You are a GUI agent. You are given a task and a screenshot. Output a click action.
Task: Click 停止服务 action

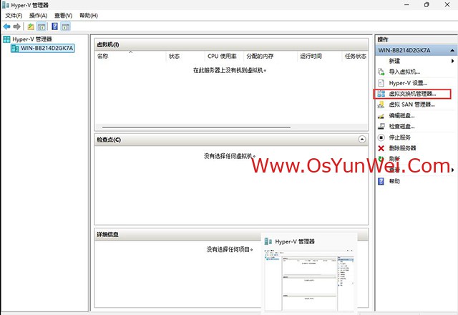click(x=399, y=137)
